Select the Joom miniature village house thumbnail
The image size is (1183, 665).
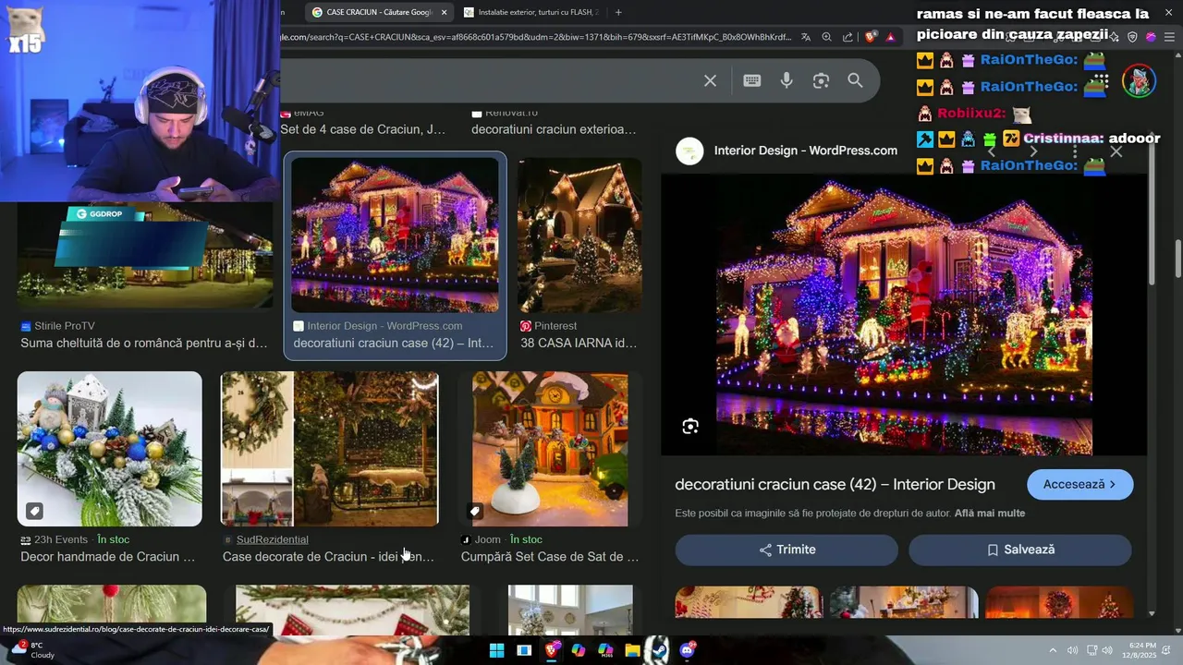(x=550, y=449)
